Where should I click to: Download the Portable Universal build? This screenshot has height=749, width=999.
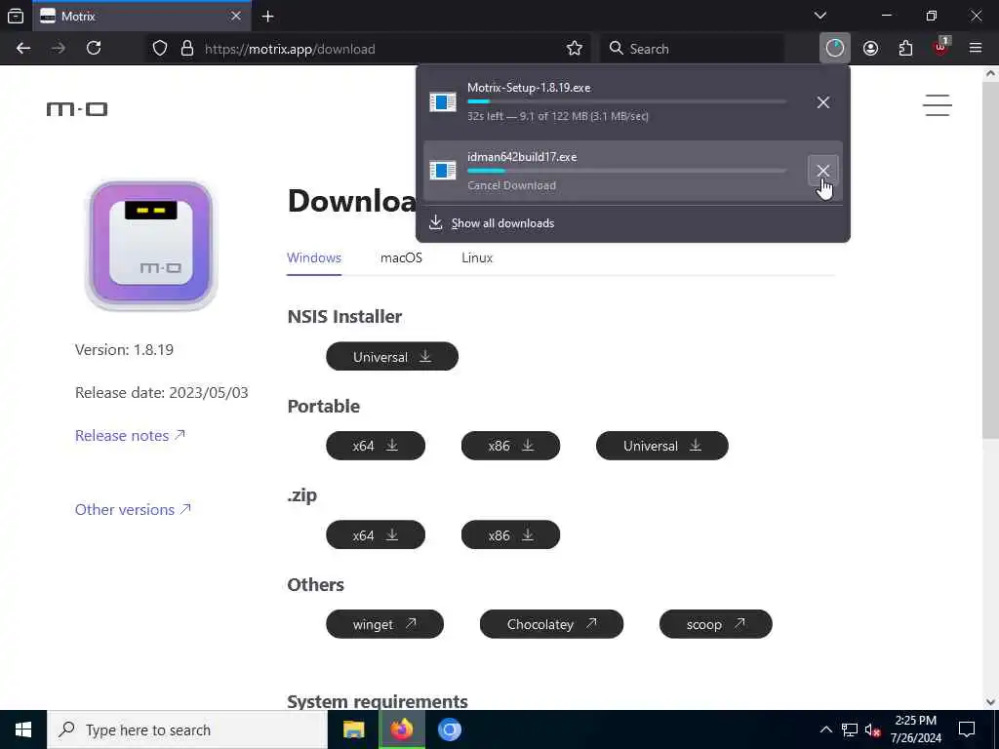[662, 446]
